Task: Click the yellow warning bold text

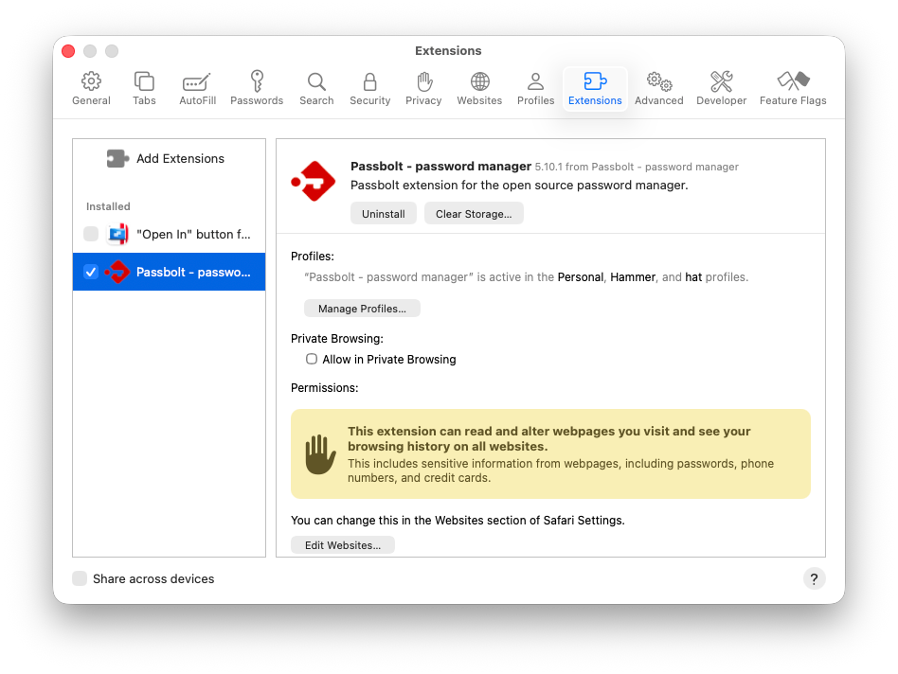Action: click(x=548, y=439)
